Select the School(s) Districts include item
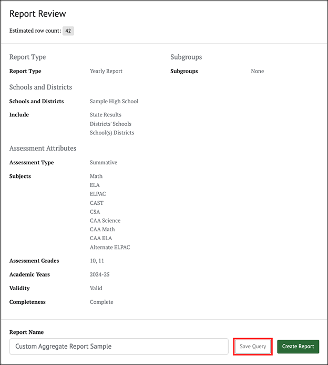This screenshot has height=365, width=328. coord(112,133)
